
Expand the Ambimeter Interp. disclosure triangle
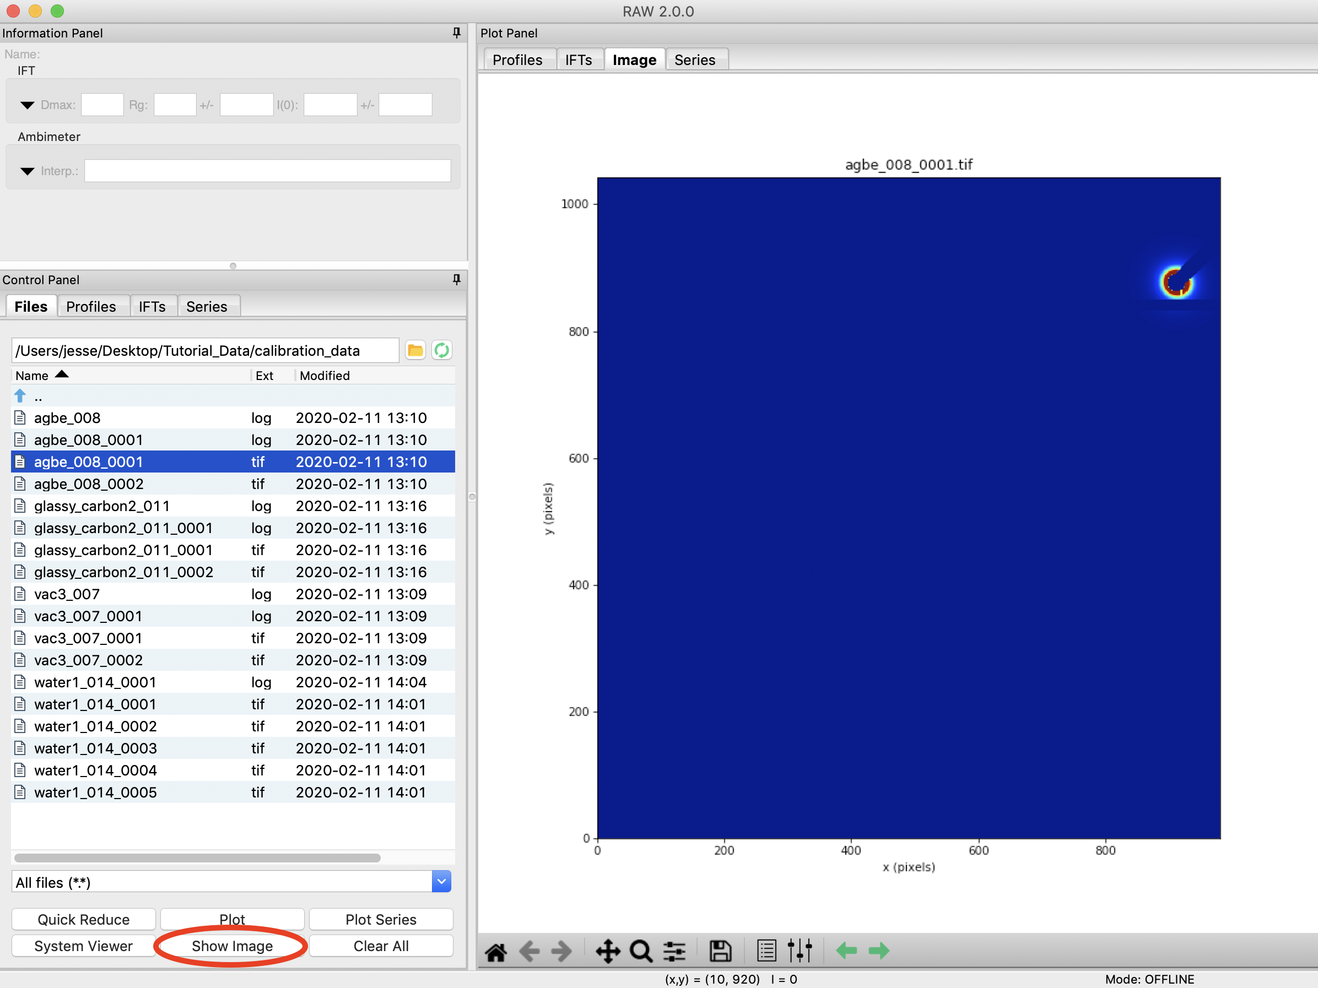pyautogui.click(x=28, y=171)
